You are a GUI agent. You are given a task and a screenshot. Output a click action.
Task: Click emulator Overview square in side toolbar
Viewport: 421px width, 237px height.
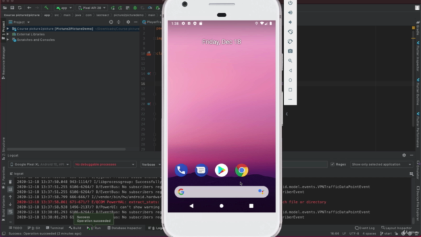(x=290, y=90)
